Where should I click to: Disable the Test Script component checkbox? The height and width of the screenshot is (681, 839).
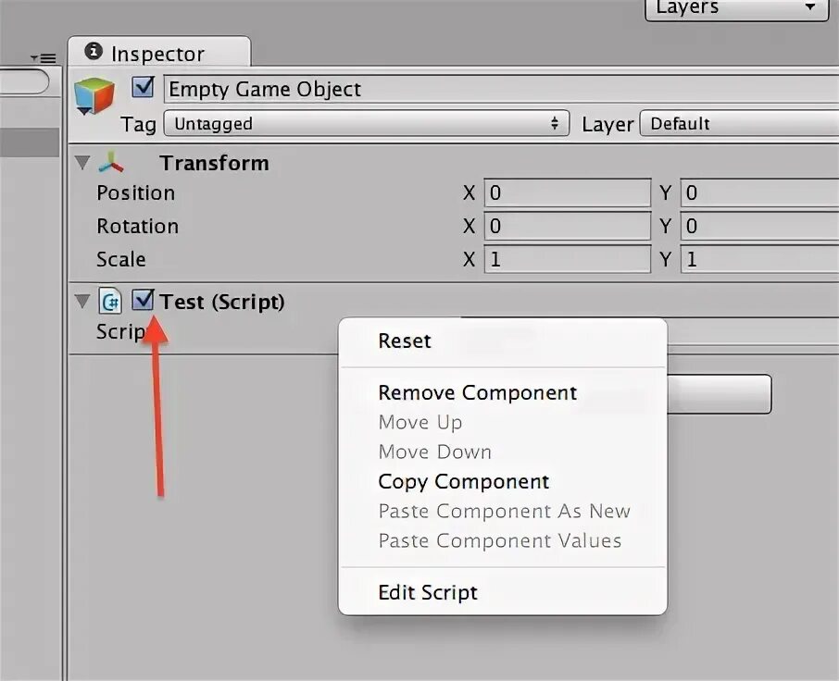point(143,301)
